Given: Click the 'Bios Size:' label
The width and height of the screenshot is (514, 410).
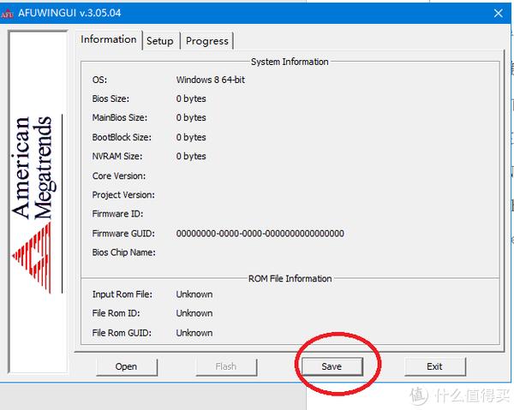Looking at the screenshot, I should [111, 98].
